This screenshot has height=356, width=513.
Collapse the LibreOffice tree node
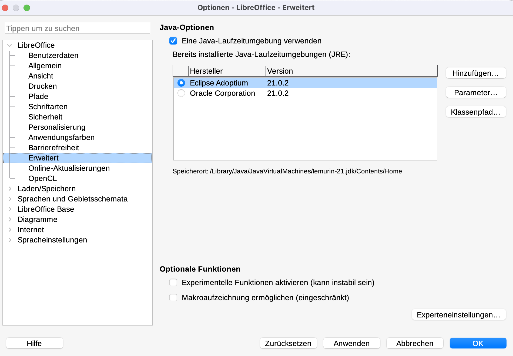pyautogui.click(x=10, y=45)
